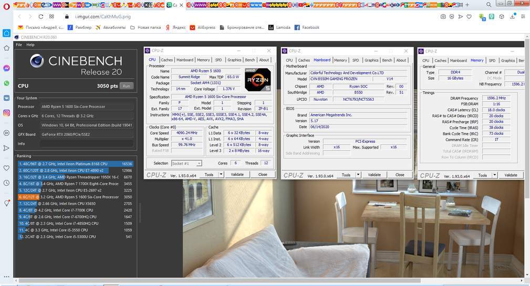Click Validate in the first CPU-Z window
This screenshot has height=286, width=530.
(x=237, y=174)
